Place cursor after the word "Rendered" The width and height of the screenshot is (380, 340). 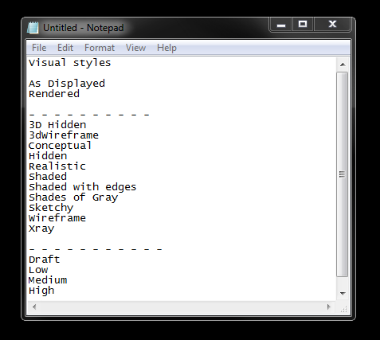[80, 94]
